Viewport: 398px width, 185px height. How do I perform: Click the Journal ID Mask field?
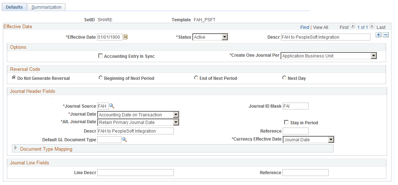(x=295, y=106)
